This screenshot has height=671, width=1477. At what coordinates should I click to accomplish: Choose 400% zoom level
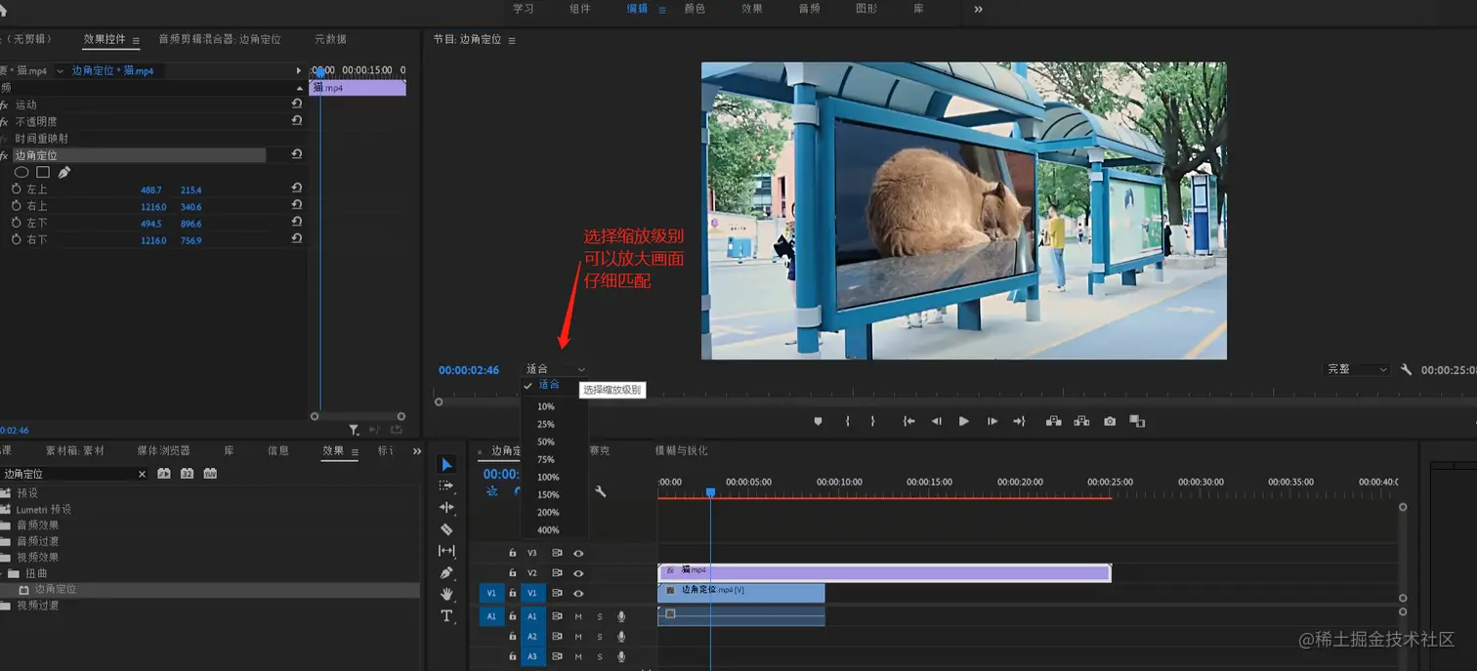click(548, 529)
